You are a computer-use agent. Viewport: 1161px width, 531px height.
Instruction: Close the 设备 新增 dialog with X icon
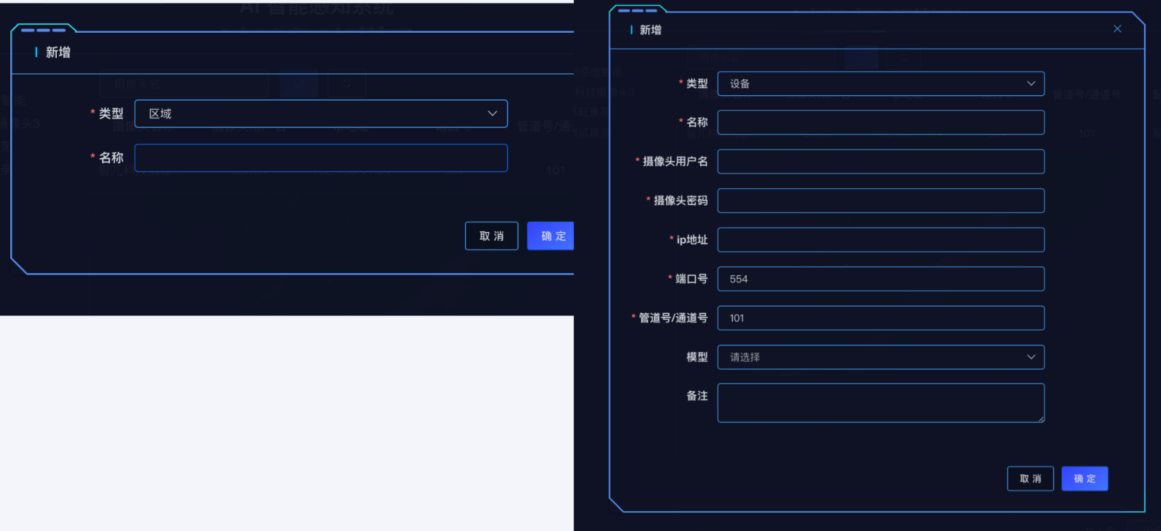click(1117, 29)
